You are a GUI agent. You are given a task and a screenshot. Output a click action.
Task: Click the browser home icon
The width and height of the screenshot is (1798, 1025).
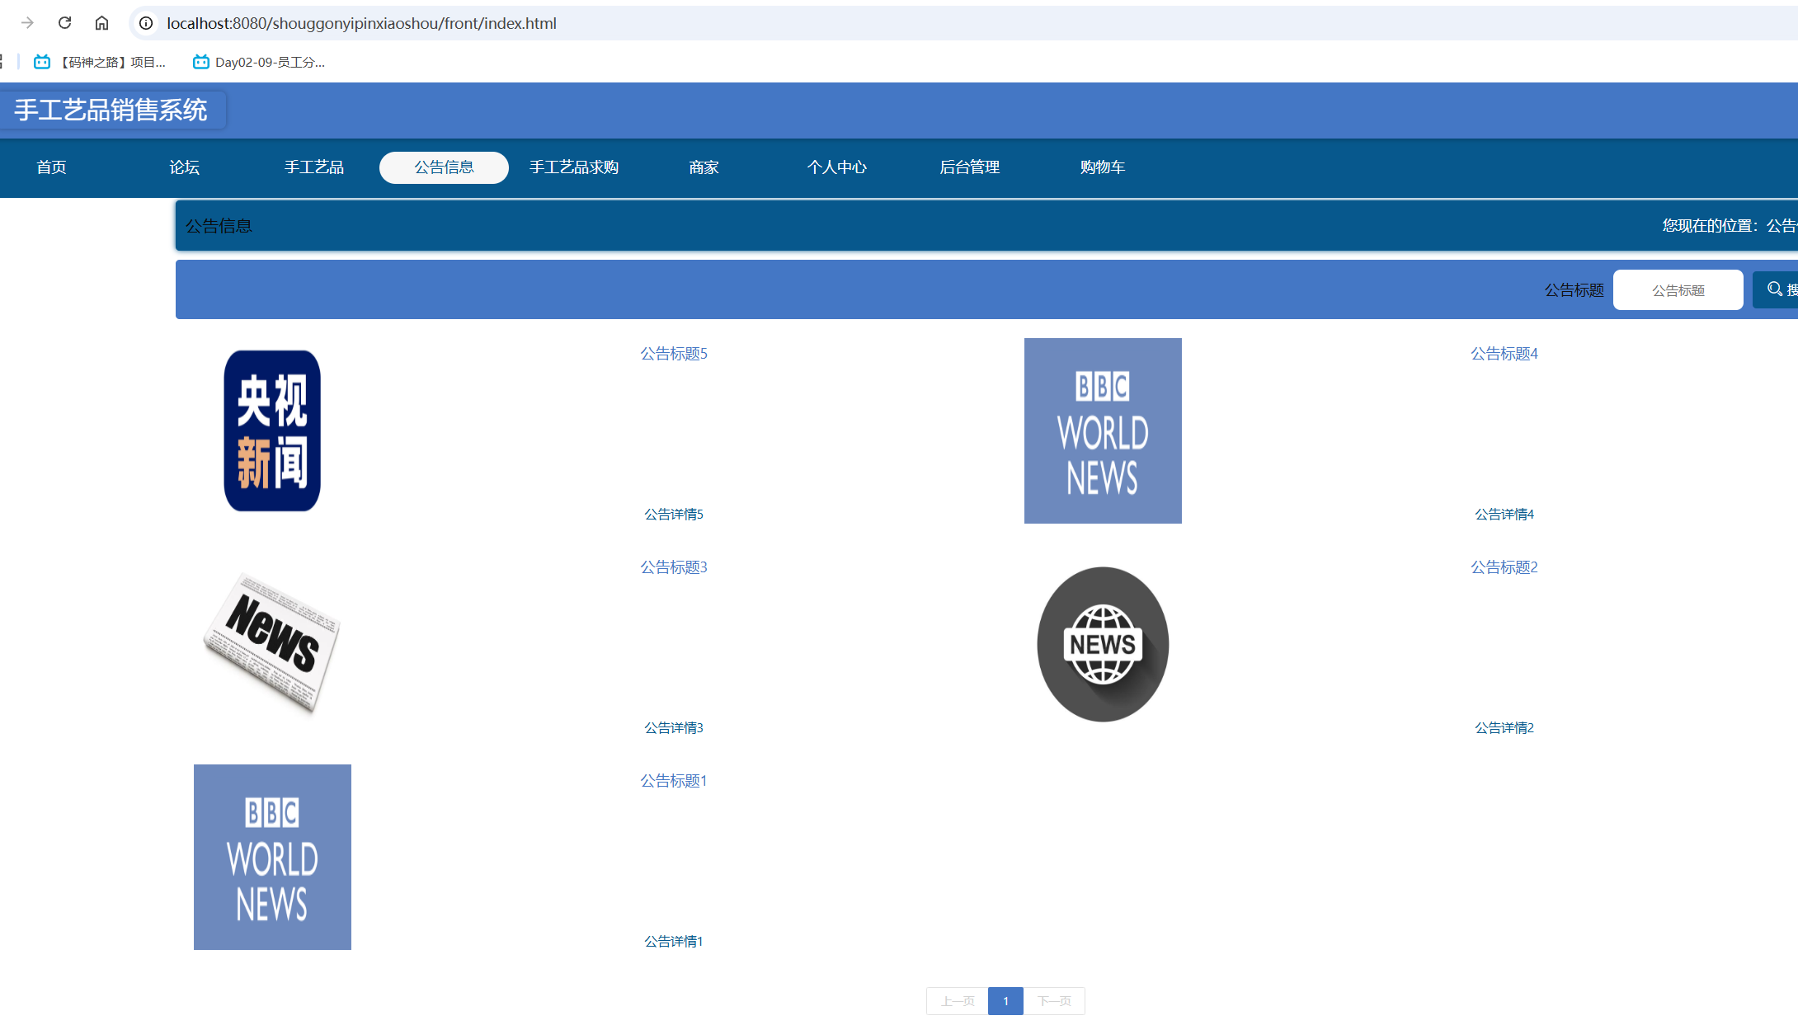click(101, 23)
